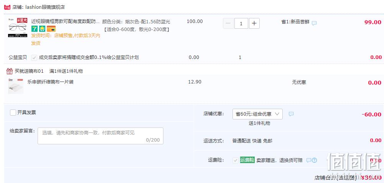Click the 给卖家留言 message input field
Image resolution: width=384 pixels, height=183 pixels.
click(x=101, y=136)
